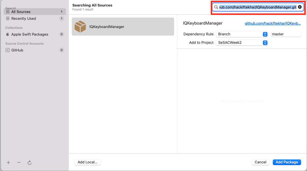Click the GitHub account icon

8,50
